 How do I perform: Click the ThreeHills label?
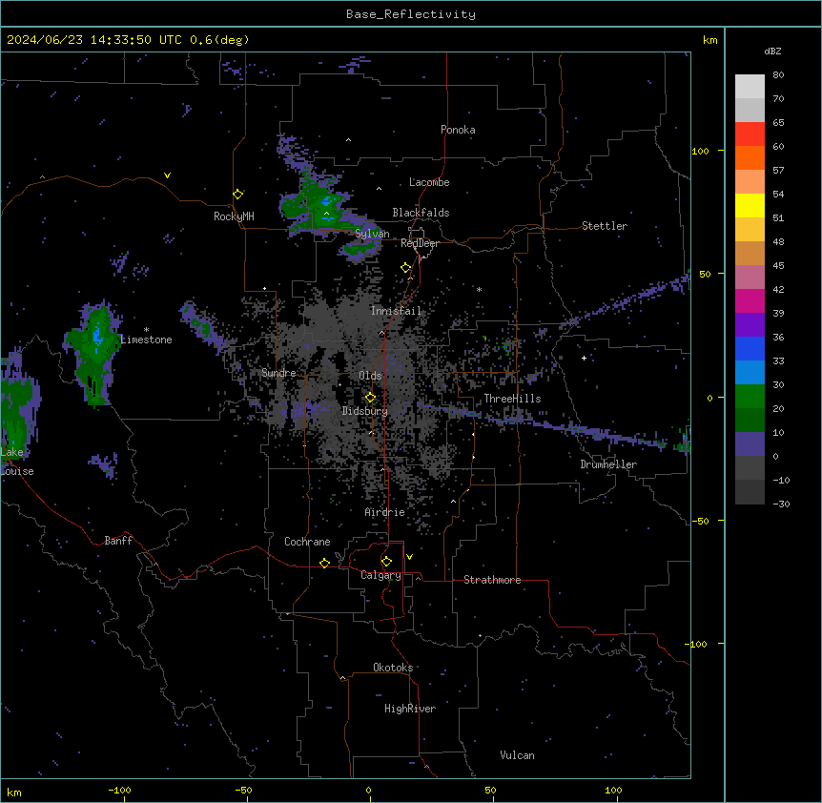click(512, 399)
